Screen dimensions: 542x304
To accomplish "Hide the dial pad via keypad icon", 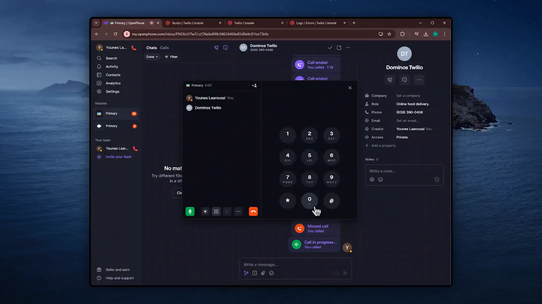I will click(x=216, y=211).
